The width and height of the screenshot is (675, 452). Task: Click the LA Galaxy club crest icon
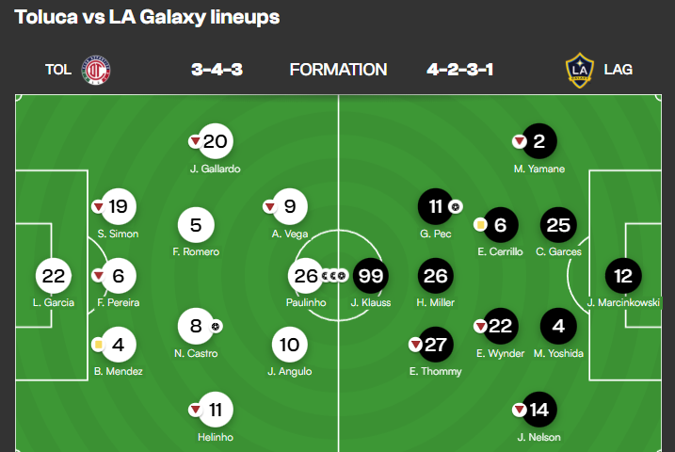click(x=579, y=69)
